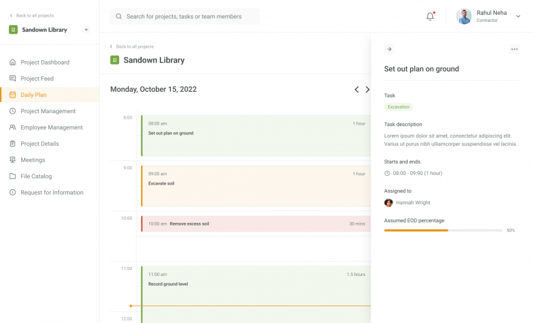533x323 pixels.
Task: Open Request for Information section
Action: click(50, 193)
